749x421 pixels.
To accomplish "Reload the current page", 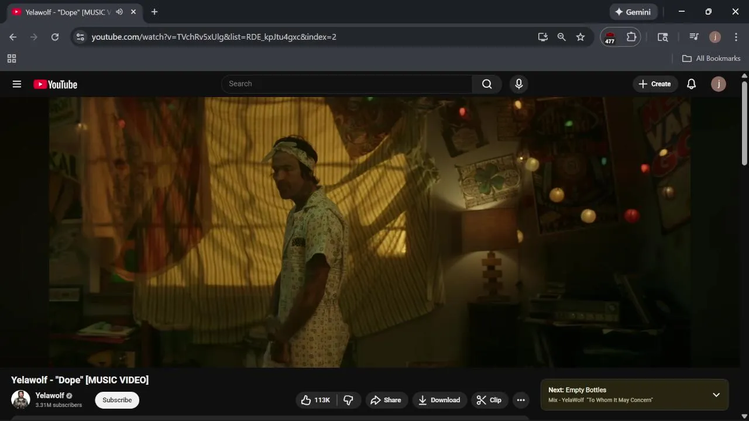I will click(x=55, y=37).
